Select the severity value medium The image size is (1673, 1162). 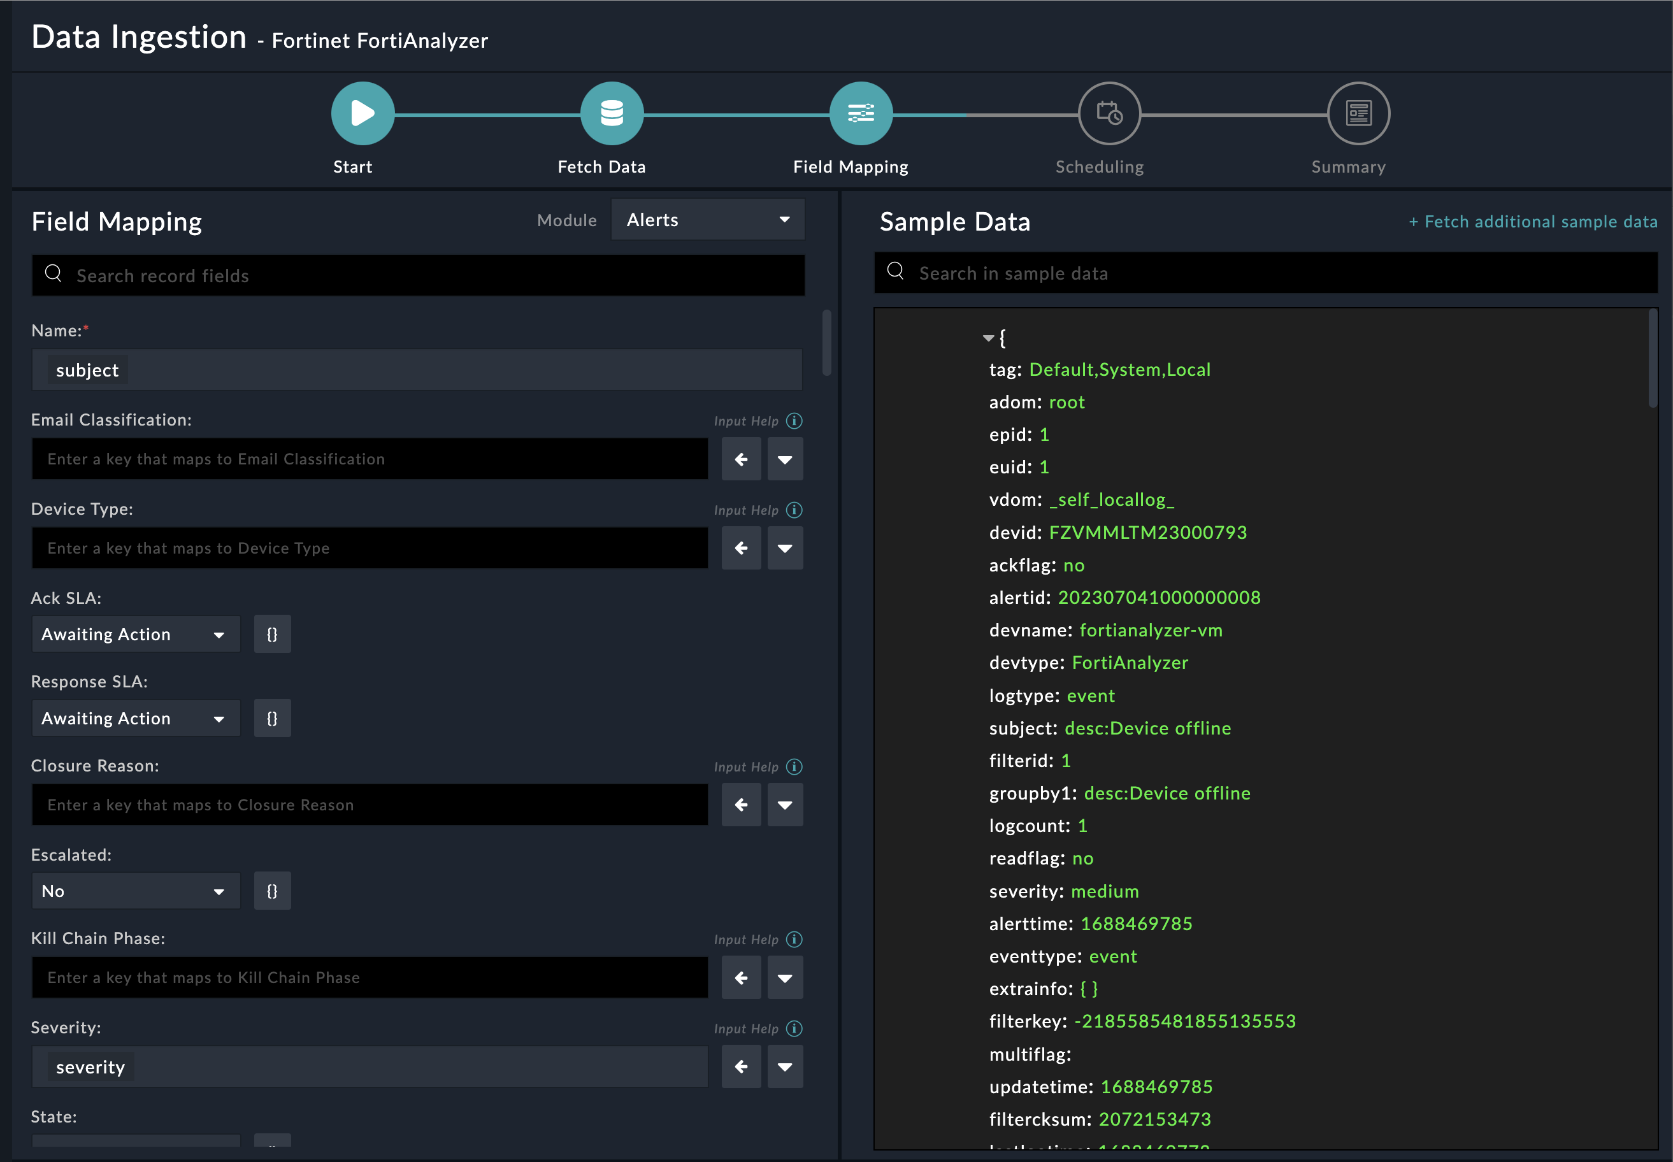(x=1105, y=892)
